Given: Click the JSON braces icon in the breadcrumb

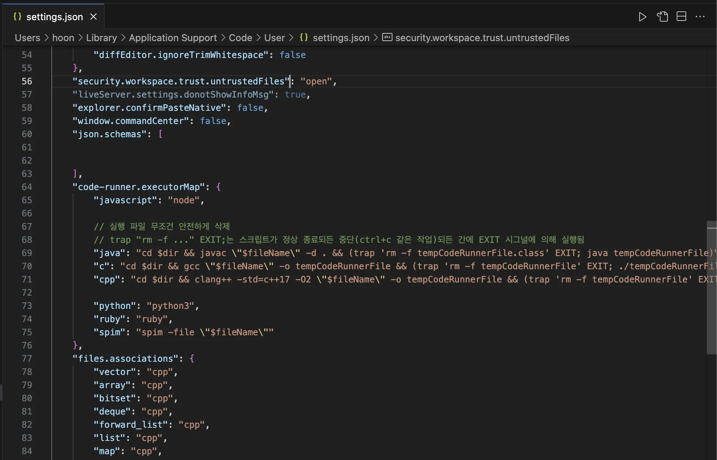Looking at the screenshot, I should tap(304, 37).
